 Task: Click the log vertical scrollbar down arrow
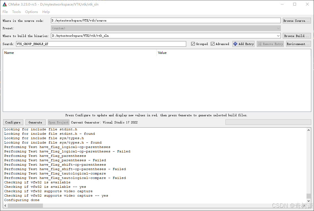308,201
